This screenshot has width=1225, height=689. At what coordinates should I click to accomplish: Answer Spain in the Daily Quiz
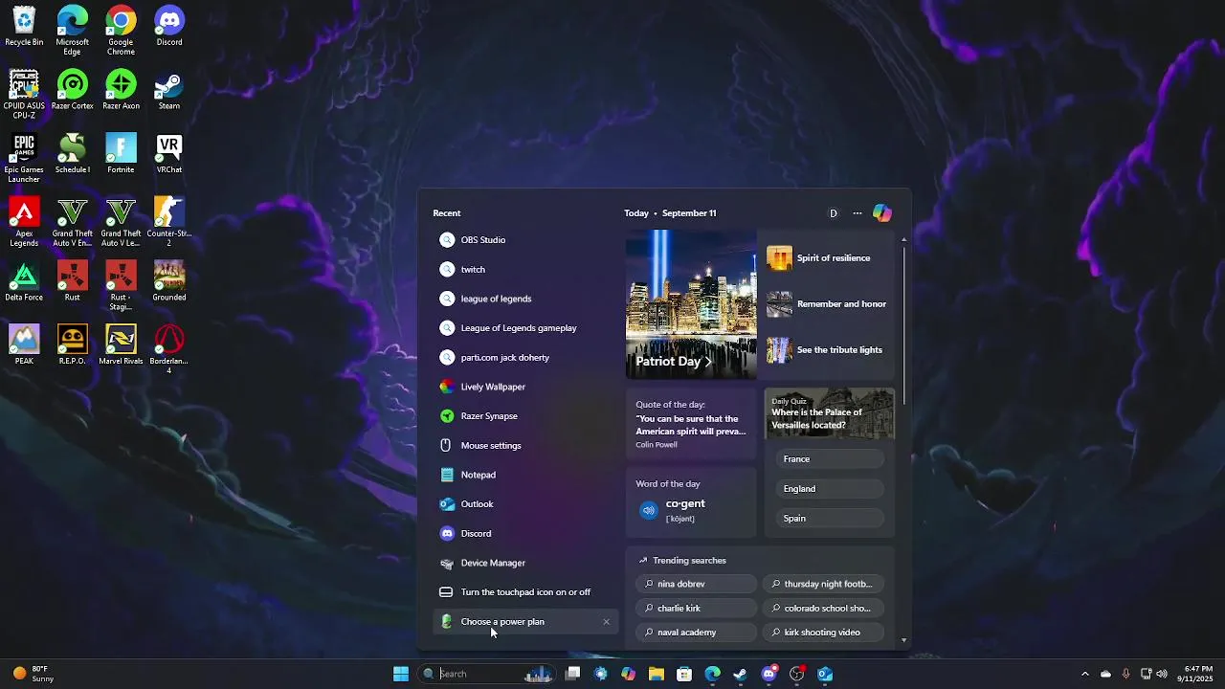(830, 519)
